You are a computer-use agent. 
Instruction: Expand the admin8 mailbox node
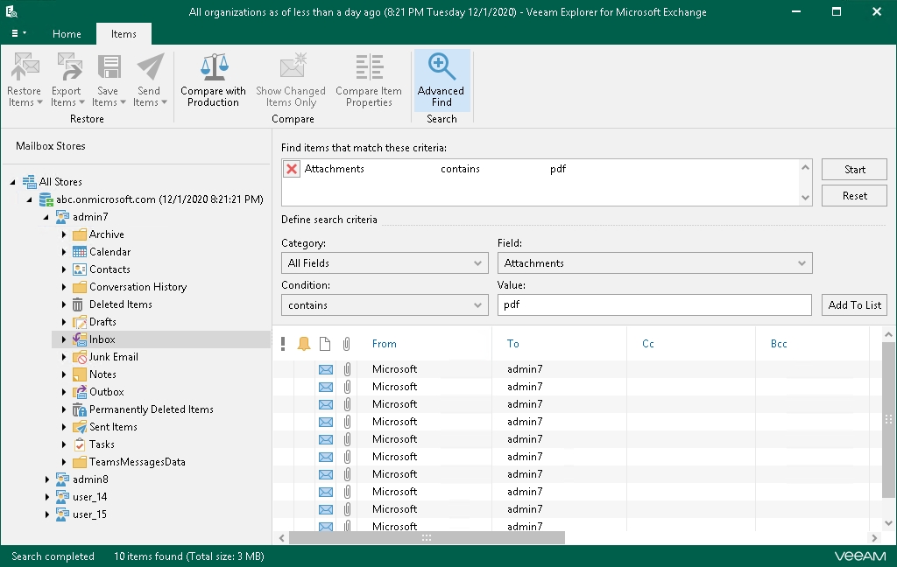tap(48, 479)
